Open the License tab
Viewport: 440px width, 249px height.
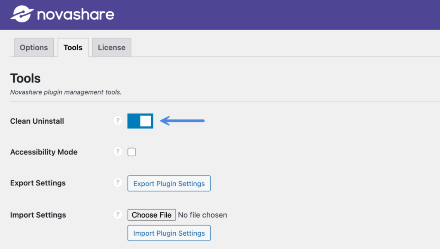(x=112, y=47)
